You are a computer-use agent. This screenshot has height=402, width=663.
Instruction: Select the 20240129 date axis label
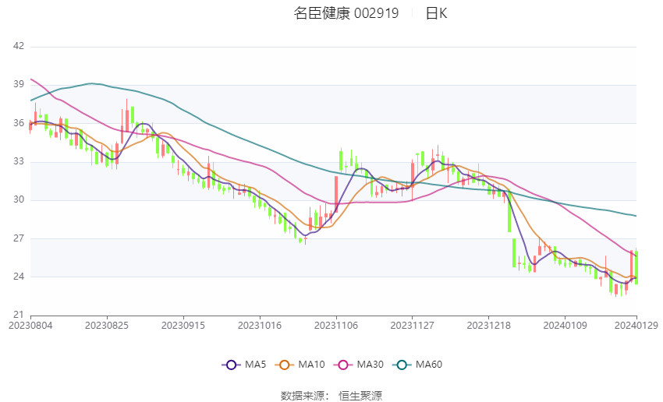coord(636,326)
